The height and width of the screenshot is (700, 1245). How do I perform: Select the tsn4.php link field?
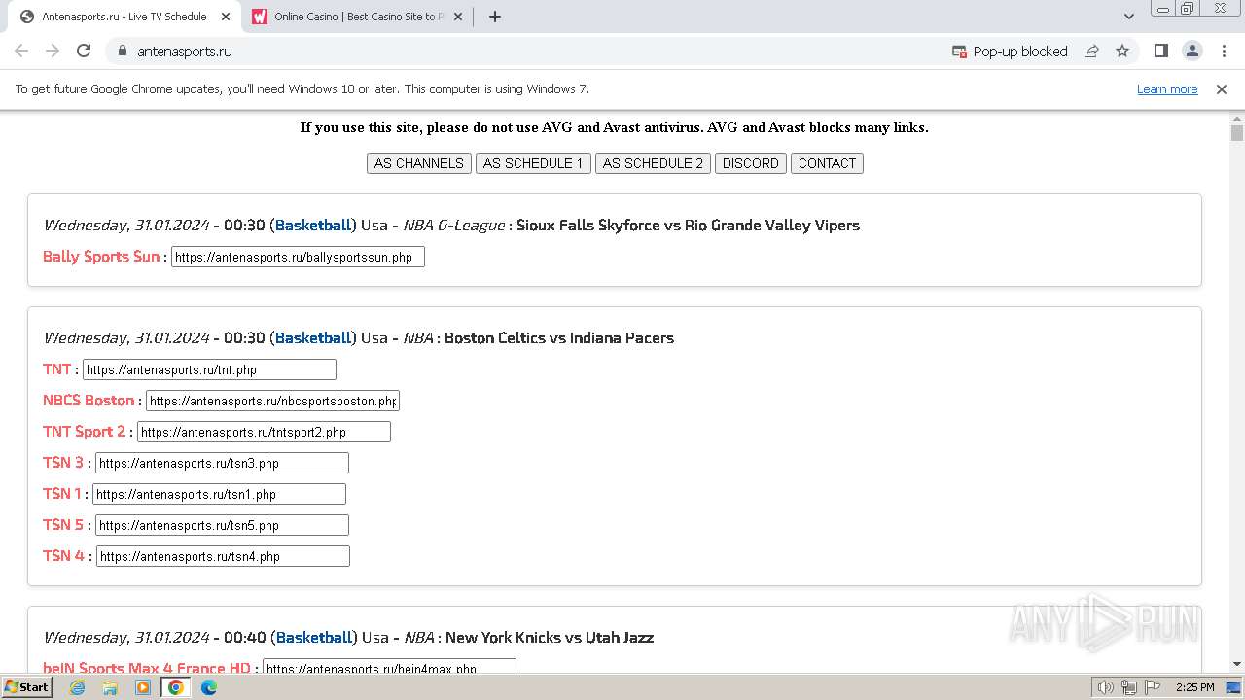[223, 556]
